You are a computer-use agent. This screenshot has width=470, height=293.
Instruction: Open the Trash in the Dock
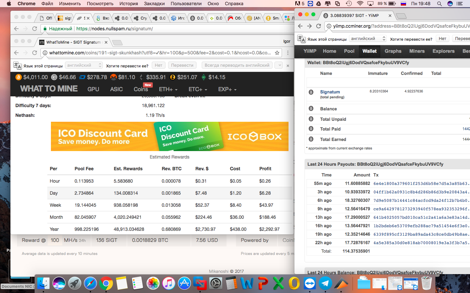[427, 284]
